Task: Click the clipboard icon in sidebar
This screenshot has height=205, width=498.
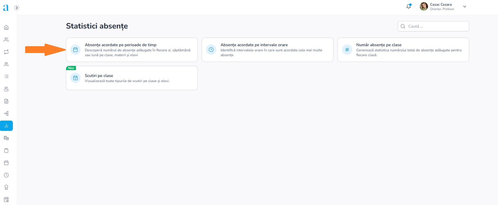Action: pos(6,151)
